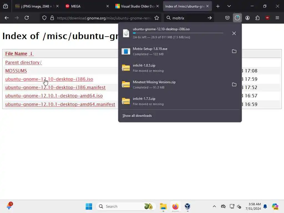Open a new tab
Viewport: 284px width, 213px height.
[218, 6]
